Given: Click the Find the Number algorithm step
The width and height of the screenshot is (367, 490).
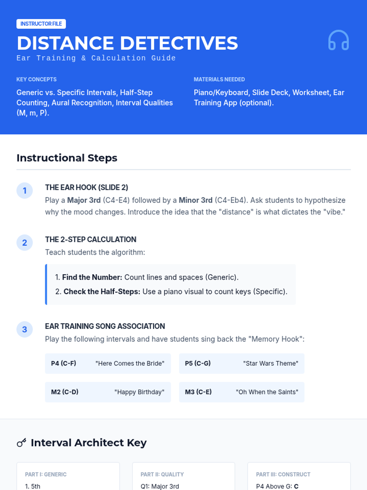Looking at the screenshot, I should (x=147, y=277).
